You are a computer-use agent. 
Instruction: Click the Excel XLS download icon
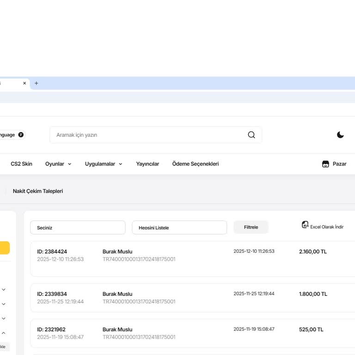(x=305, y=225)
